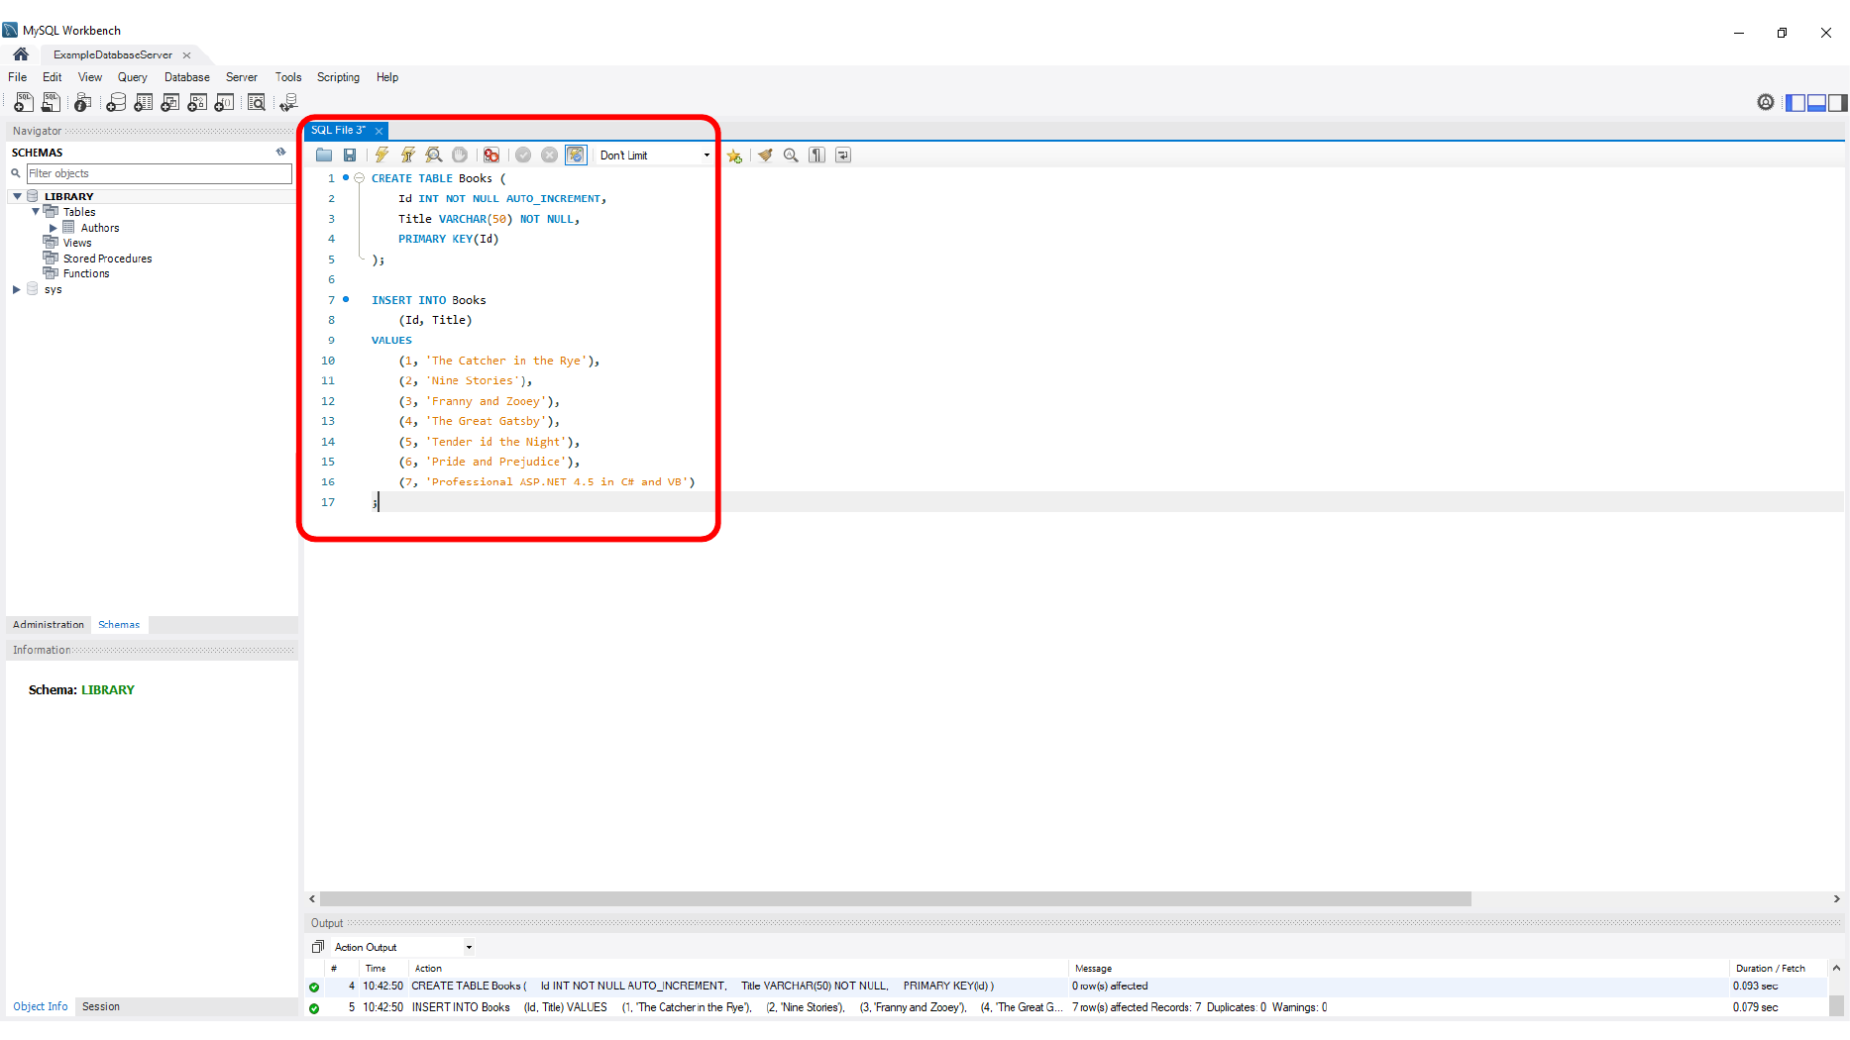Click the search icon beside Filter objects
The width and height of the screenshot is (1850, 1040).
16,173
